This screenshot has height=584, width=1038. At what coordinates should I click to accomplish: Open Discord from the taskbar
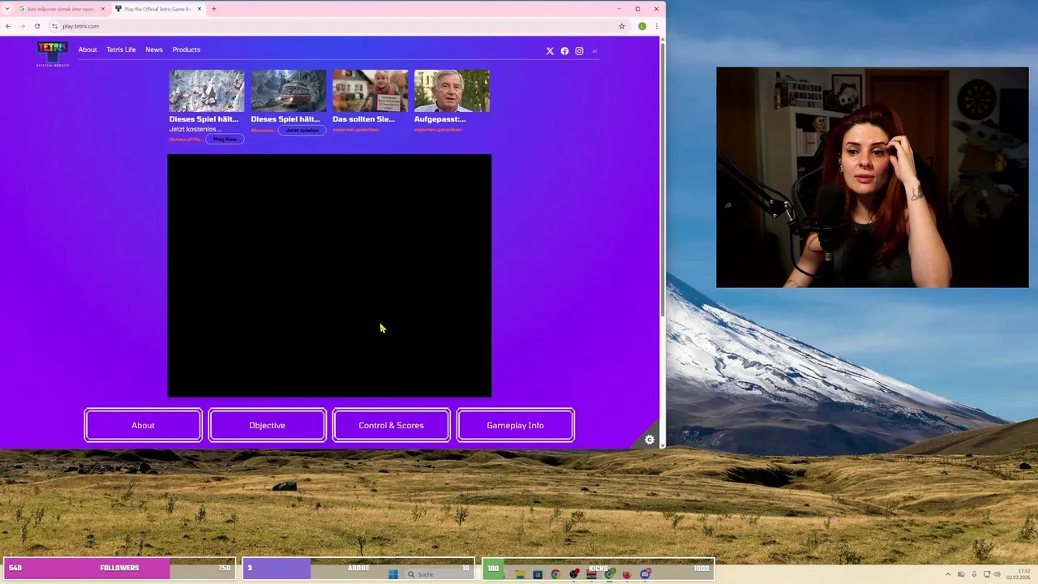[x=646, y=574]
